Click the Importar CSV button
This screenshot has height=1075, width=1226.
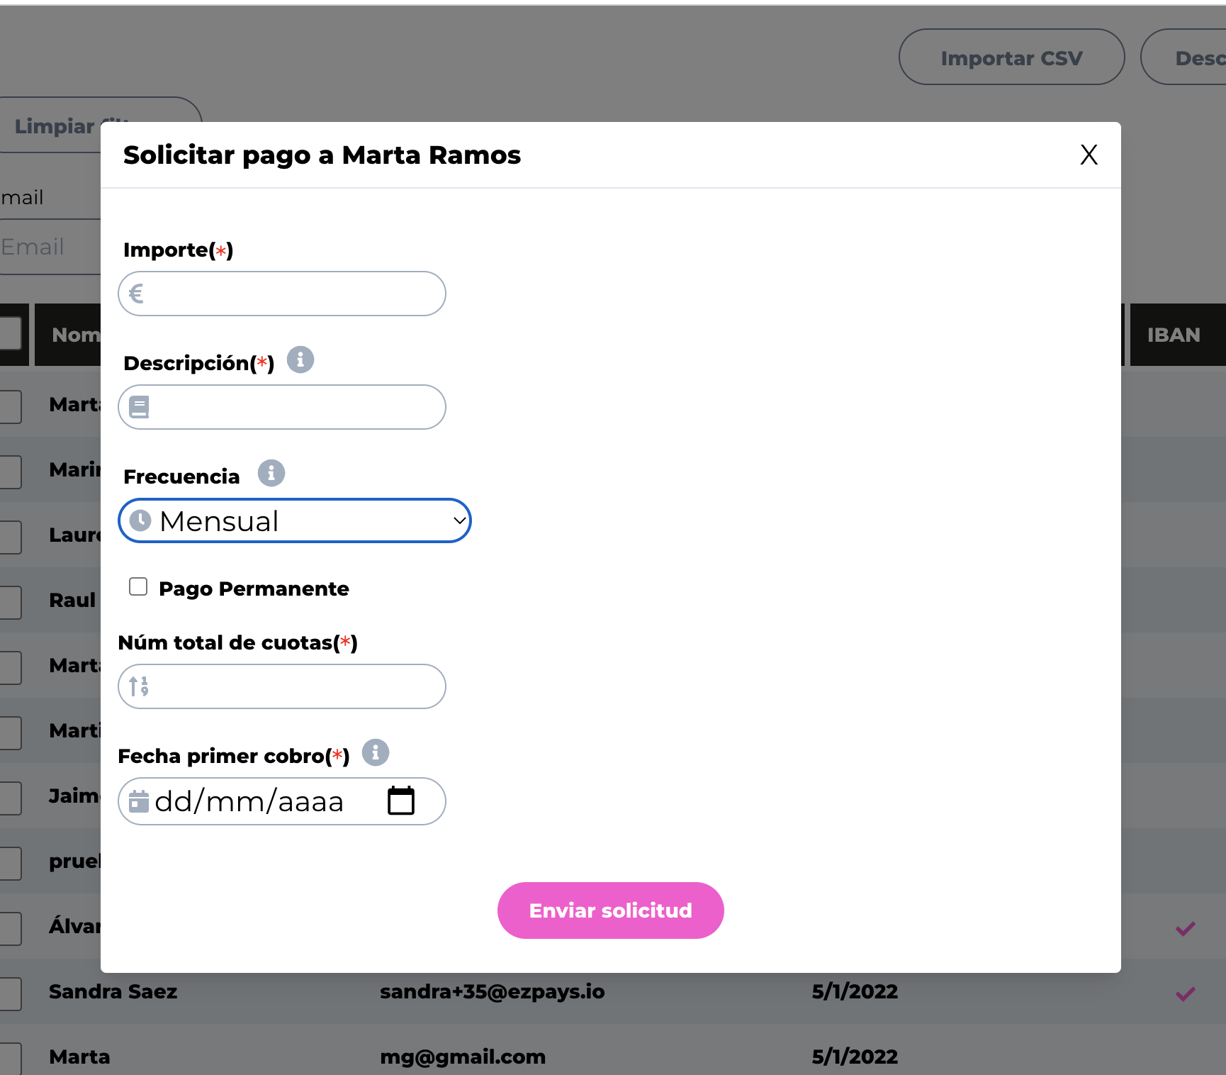point(1011,57)
